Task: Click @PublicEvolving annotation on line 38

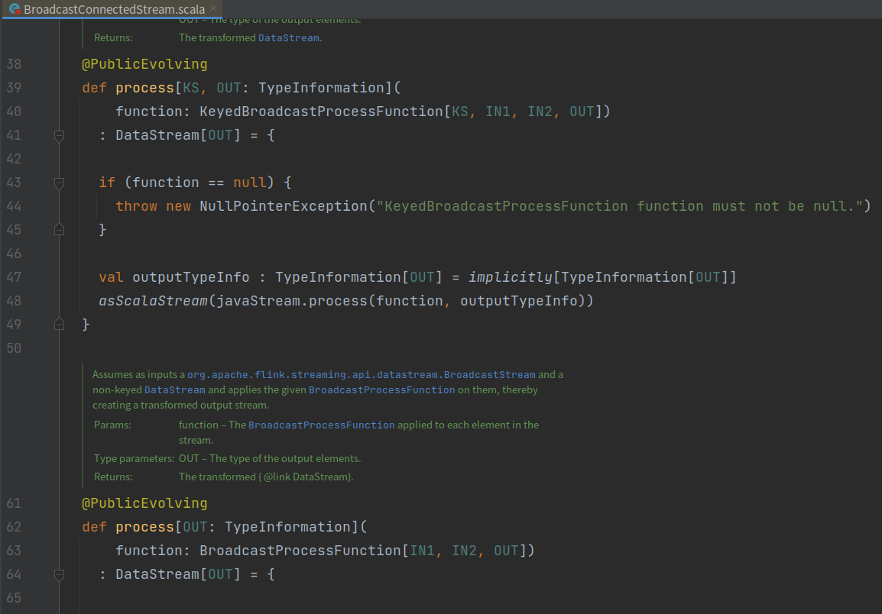Action: (x=144, y=64)
